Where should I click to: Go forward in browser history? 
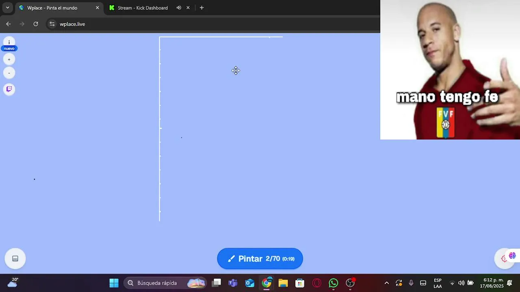pos(22,24)
